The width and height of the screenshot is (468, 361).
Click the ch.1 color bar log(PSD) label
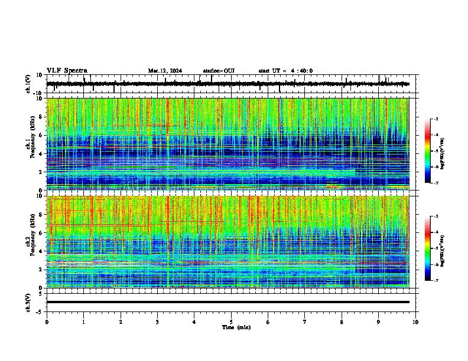coord(443,154)
